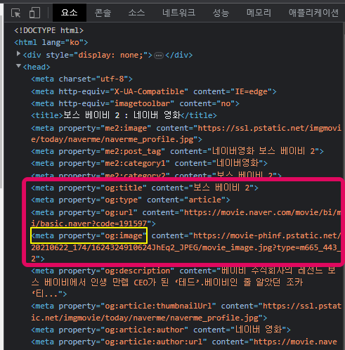Select the og:description meta property
This screenshot has height=350, width=345.
click(x=103, y=271)
